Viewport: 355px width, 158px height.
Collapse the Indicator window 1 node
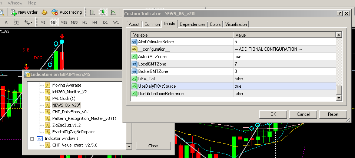tap(32, 138)
